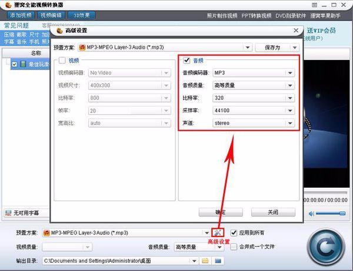Mute the preview volume speaker icon
The height and width of the screenshot is (271, 353).
pyautogui.click(x=311, y=214)
